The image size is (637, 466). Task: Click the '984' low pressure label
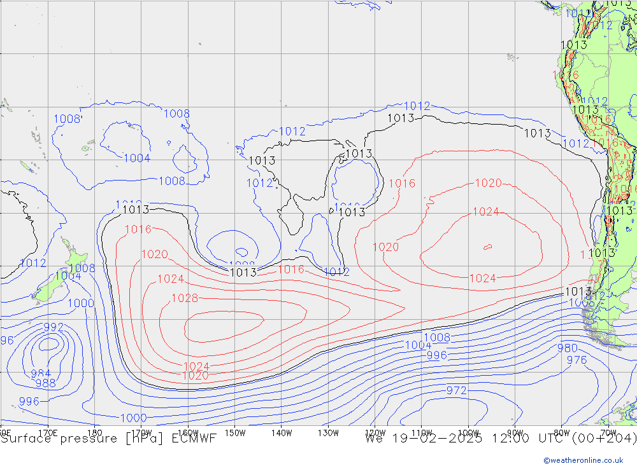[x=41, y=374]
